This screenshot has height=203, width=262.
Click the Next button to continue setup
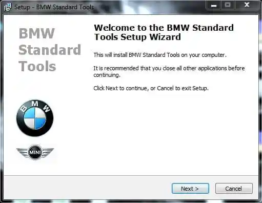190,189
